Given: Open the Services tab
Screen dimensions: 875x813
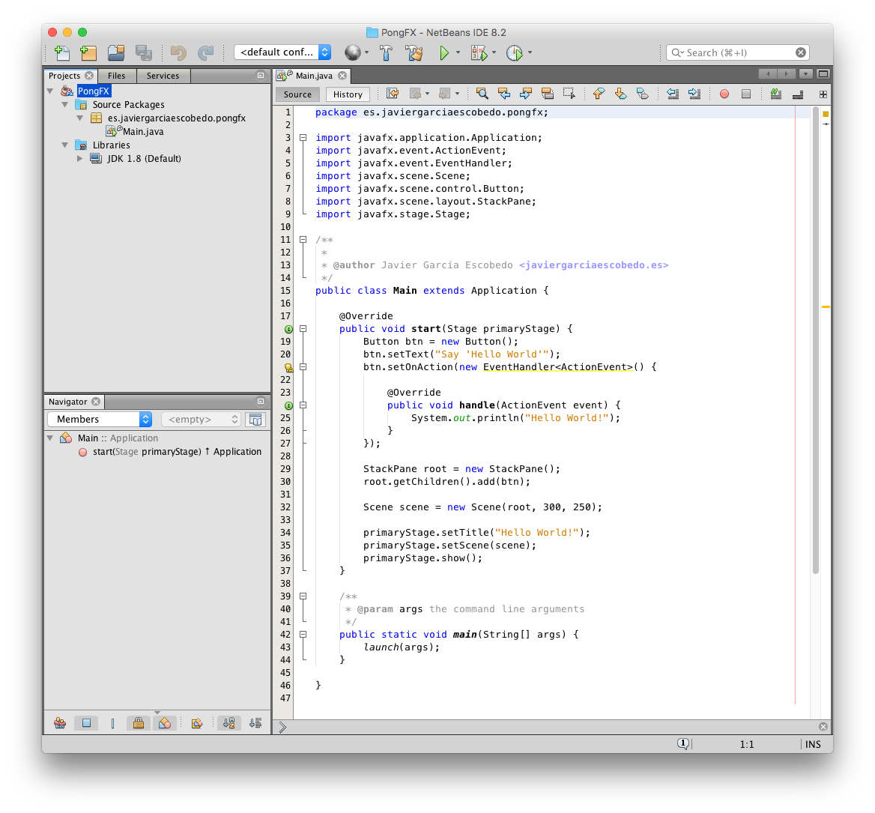Looking at the screenshot, I should pos(163,76).
